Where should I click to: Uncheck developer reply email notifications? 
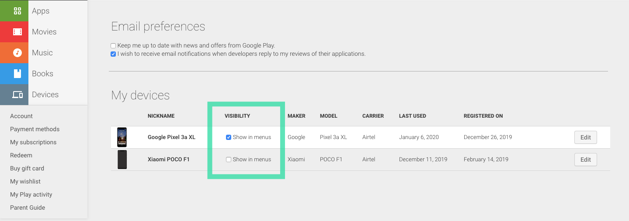(113, 54)
